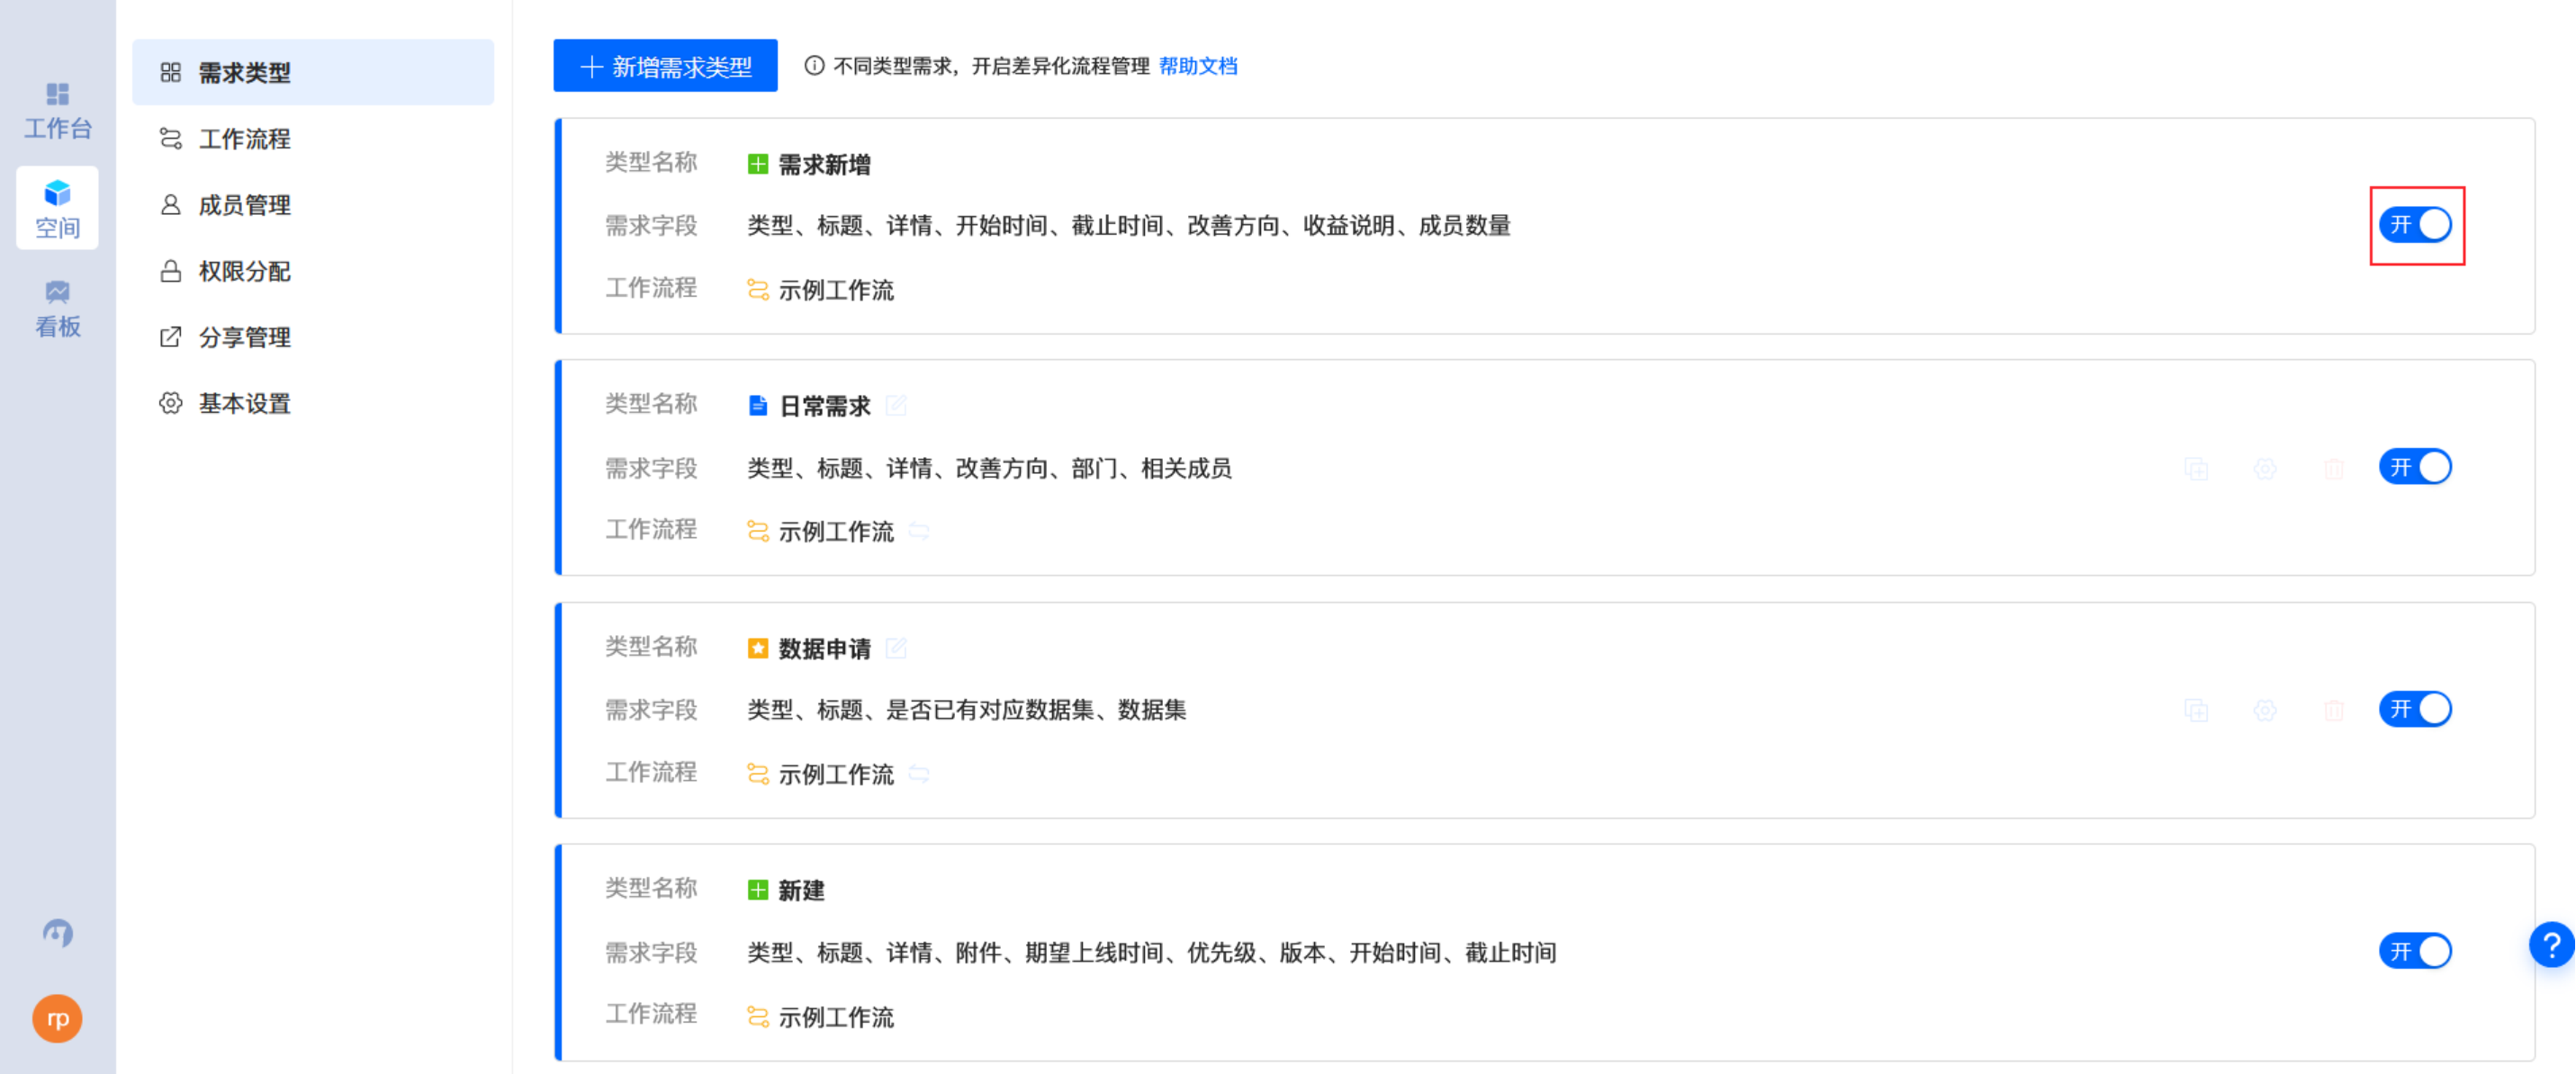Delete 日常需求 via the trash icon
Viewport: 2576px width, 1074px height.
click(2335, 468)
